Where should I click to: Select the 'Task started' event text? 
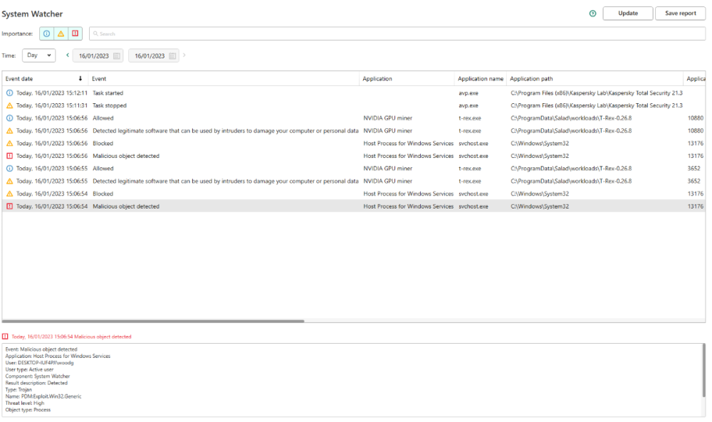pos(108,93)
